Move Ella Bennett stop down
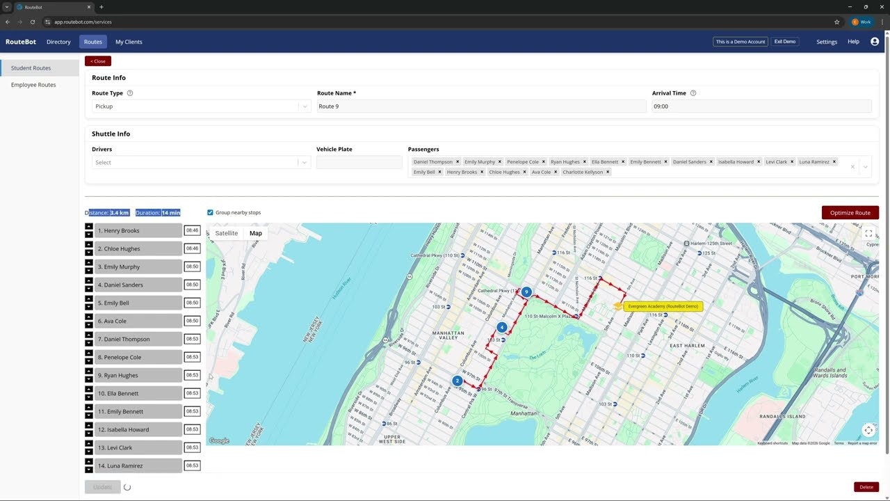This screenshot has width=890, height=501. coord(88,397)
